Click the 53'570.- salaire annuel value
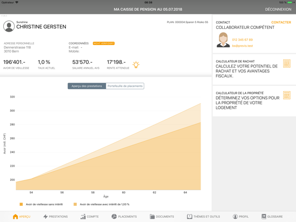296x222 pixels. pyautogui.click(x=82, y=62)
